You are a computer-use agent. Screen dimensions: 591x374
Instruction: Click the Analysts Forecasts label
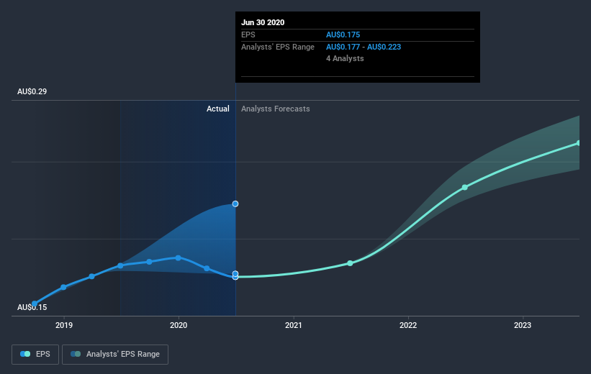point(276,109)
